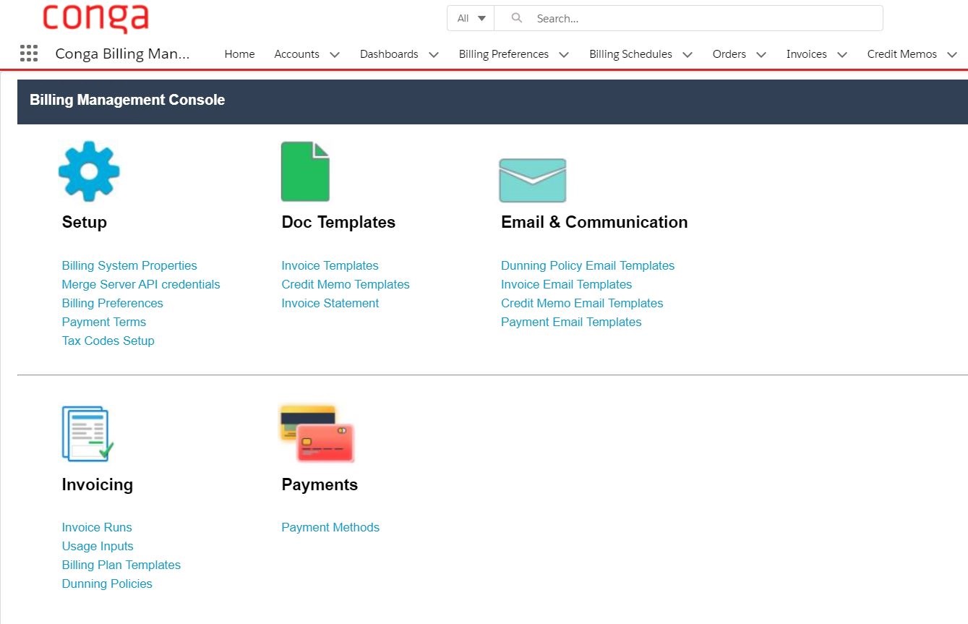
Task: Click the Tax Codes Setup link
Action: coord(108,341)
